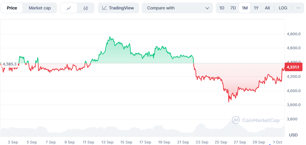This screenshot has width=306, height=145.
Task: Switch to line chart view icon
Action: point(69,8)
